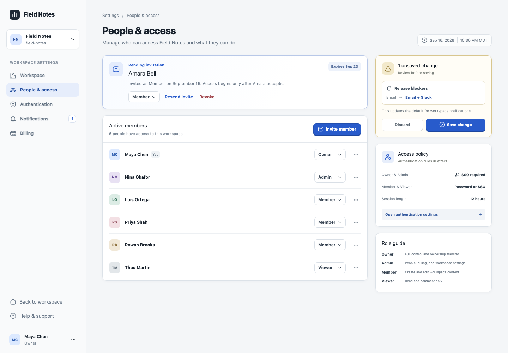Screen dimensions: 508x353
Task: Click the Expires Sep 23 badge
Action: click(x=344, y=67)
